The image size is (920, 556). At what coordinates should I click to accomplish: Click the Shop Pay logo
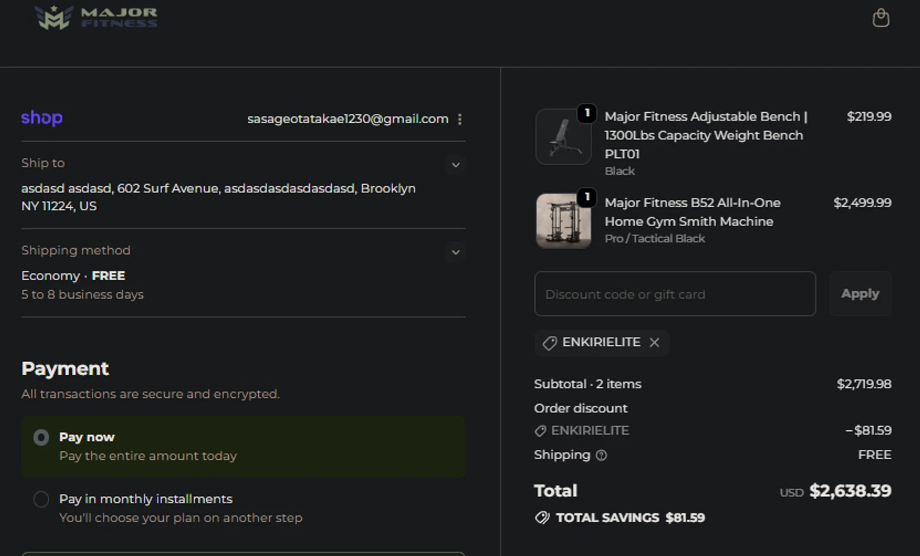[x=42, y=118]
